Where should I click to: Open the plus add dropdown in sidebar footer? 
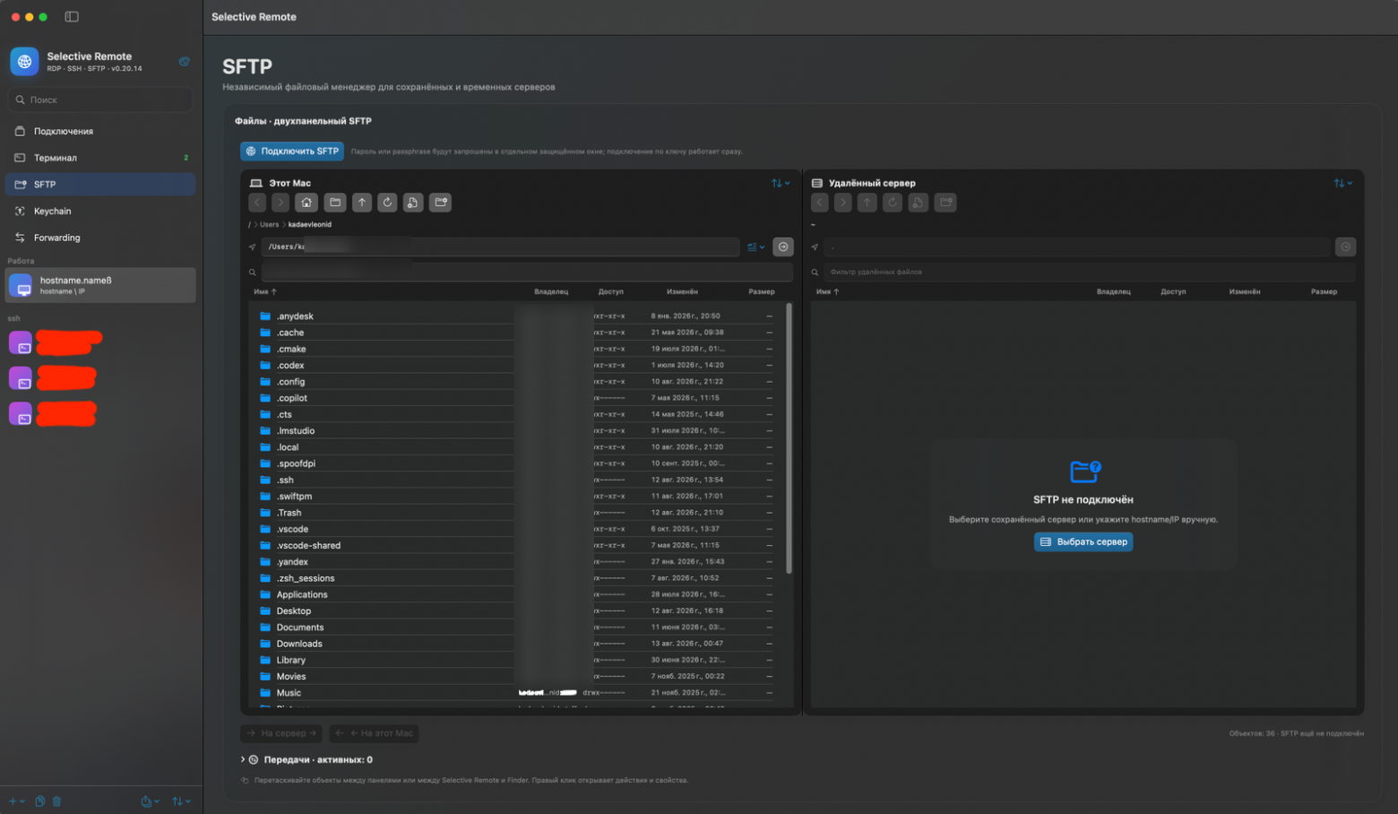(x=15, y=801)
